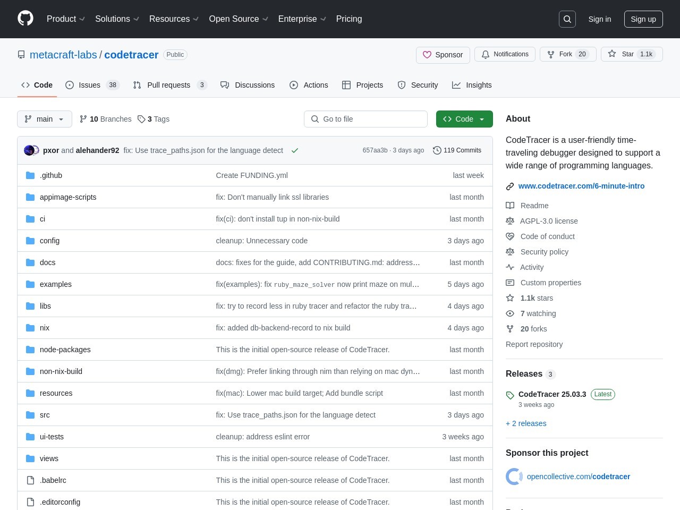Open the Pricing page
Viewport: 680px width, 510px height.
coord(349,19)
